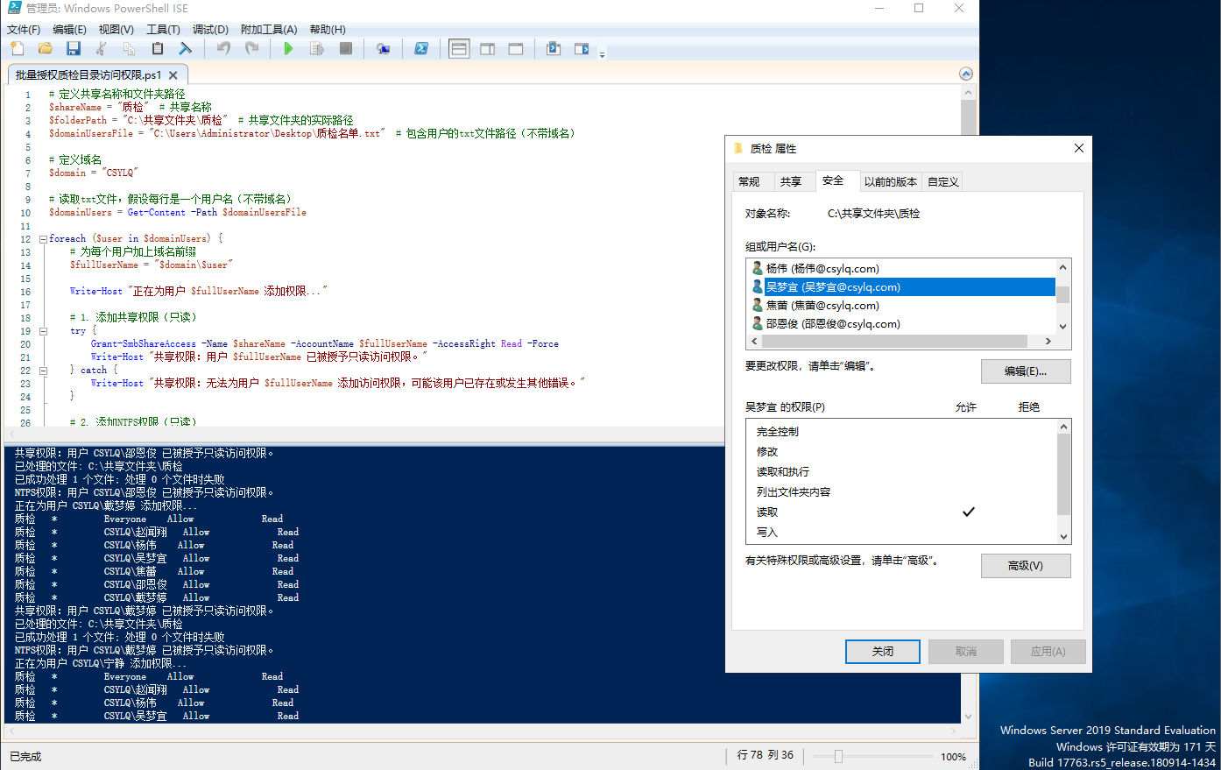This screenshot has height=770, width=1221.
Task: Open the 视图(V) menu
Action: click(x=116, y=30)
